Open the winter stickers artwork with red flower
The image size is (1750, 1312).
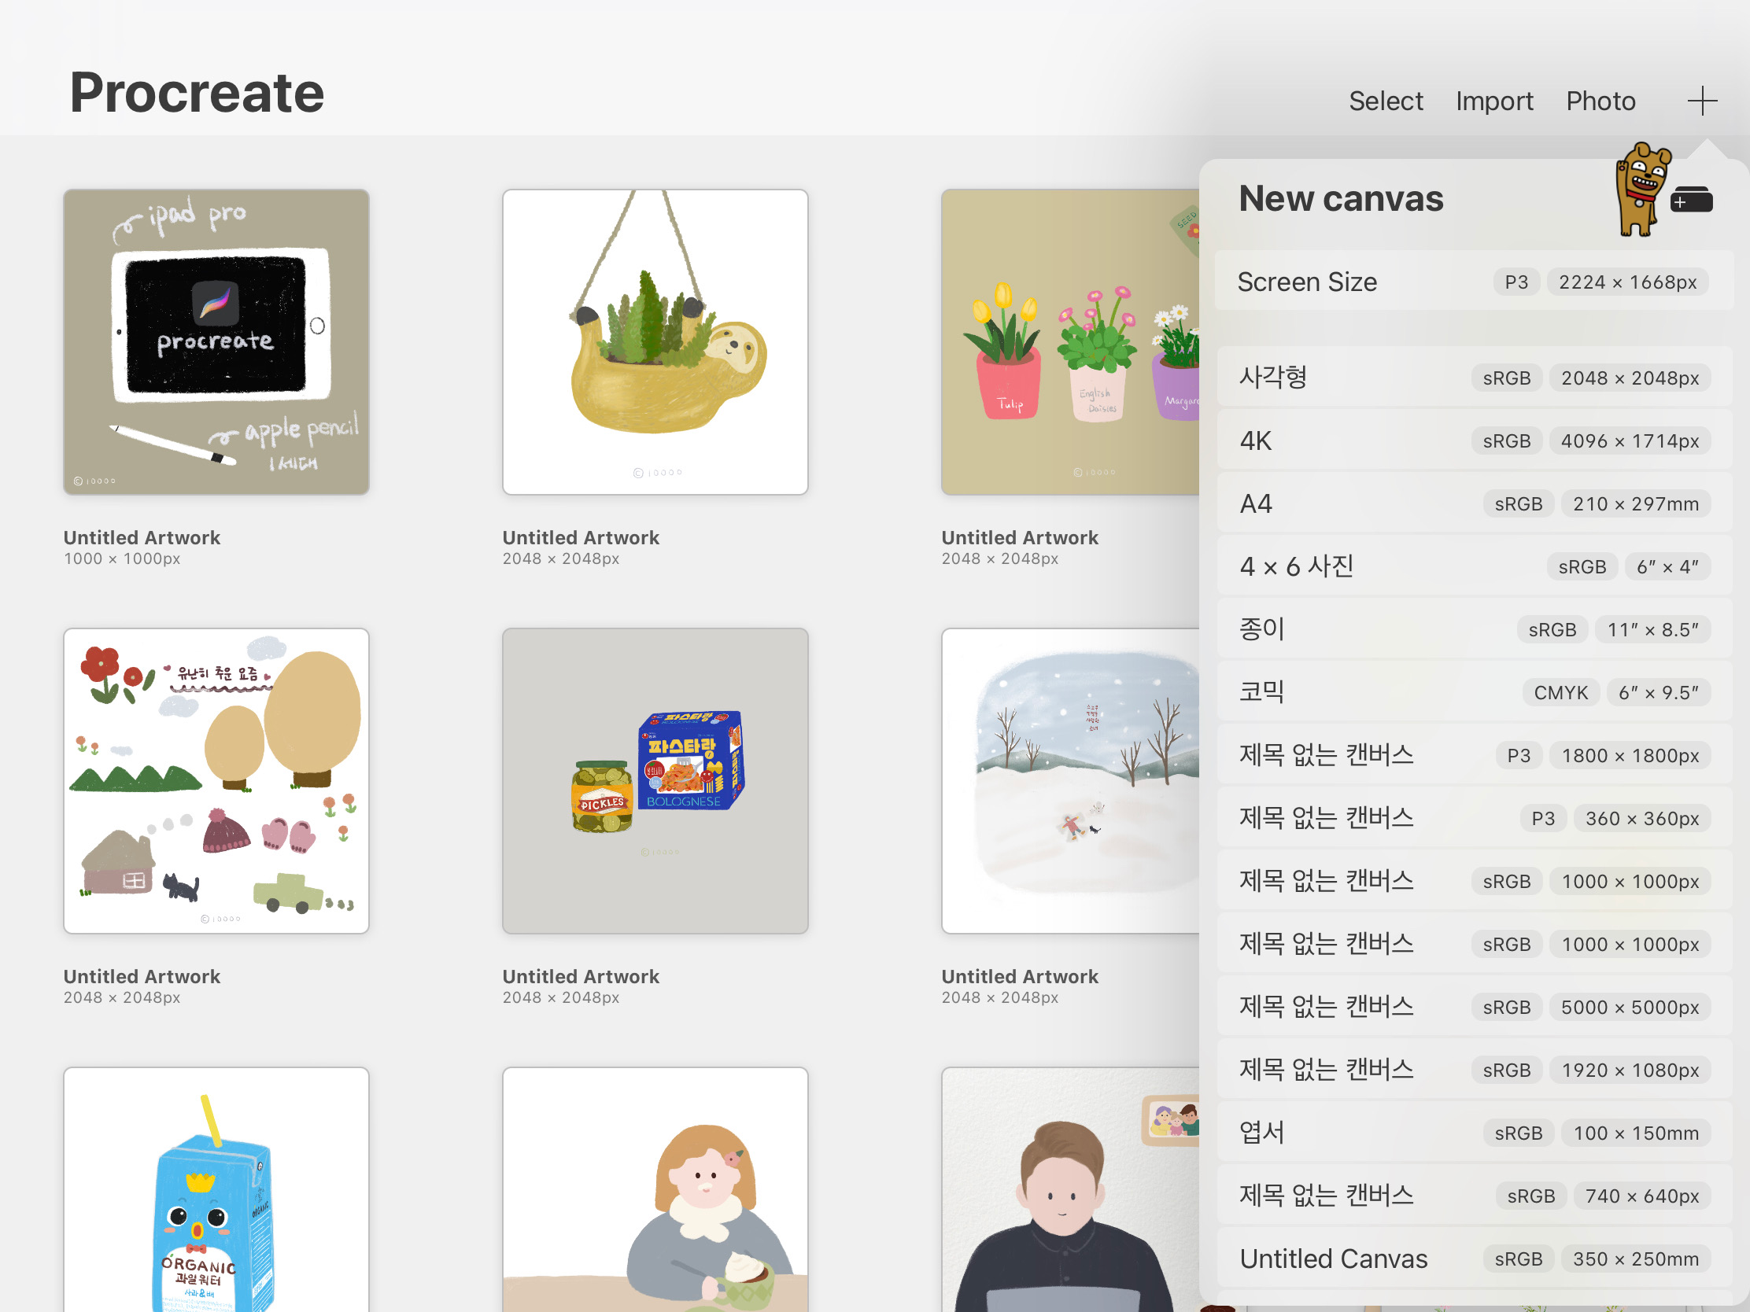[216, 780]
